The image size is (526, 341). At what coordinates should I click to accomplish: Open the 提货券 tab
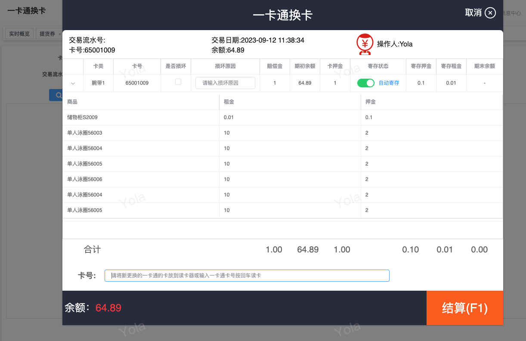[47, 34]
